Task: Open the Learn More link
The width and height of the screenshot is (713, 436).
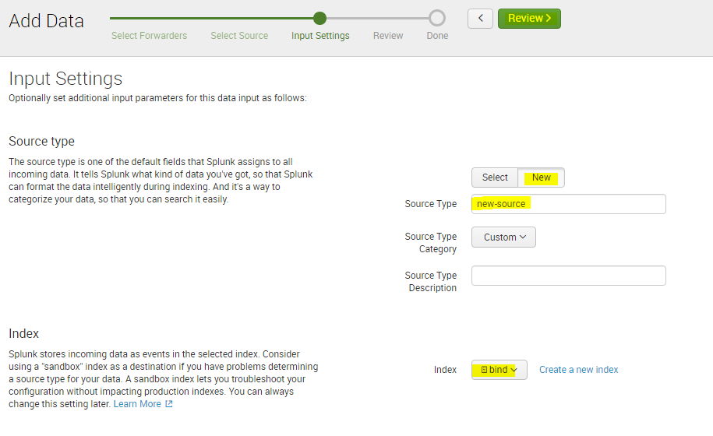Action: [137, 404]
